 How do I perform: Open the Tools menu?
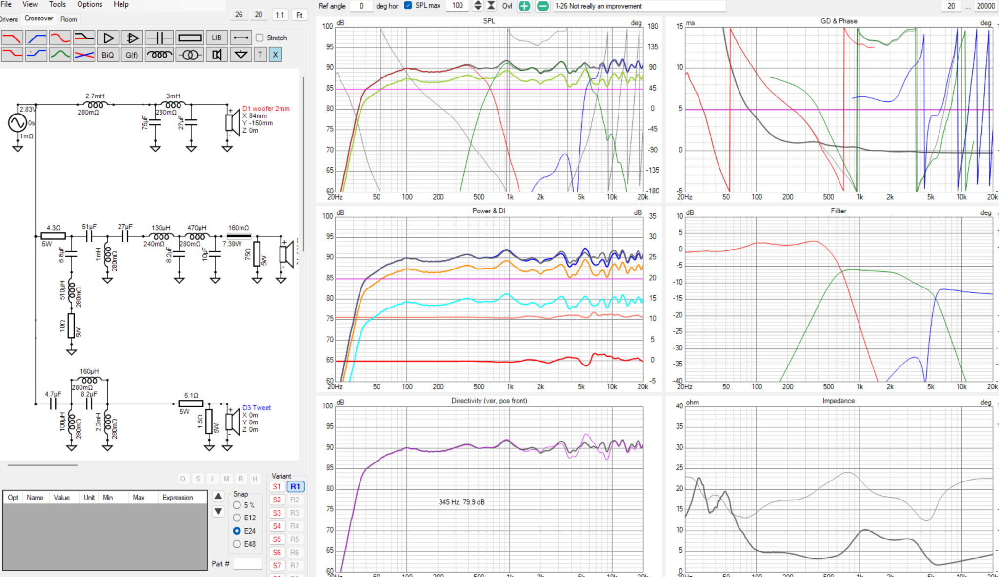click(57, 4)
